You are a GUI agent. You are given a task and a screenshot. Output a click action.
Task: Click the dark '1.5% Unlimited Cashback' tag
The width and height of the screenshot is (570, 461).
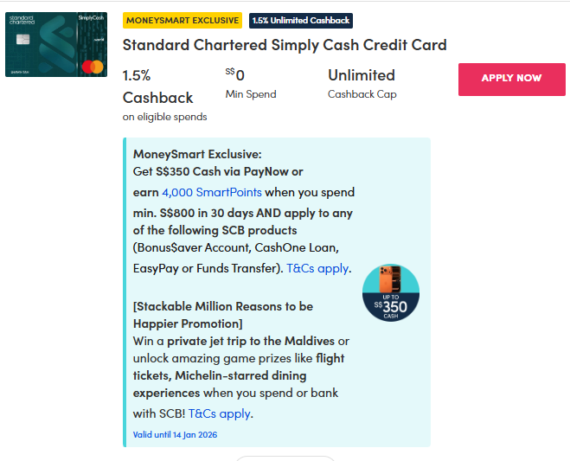(301, 20)
